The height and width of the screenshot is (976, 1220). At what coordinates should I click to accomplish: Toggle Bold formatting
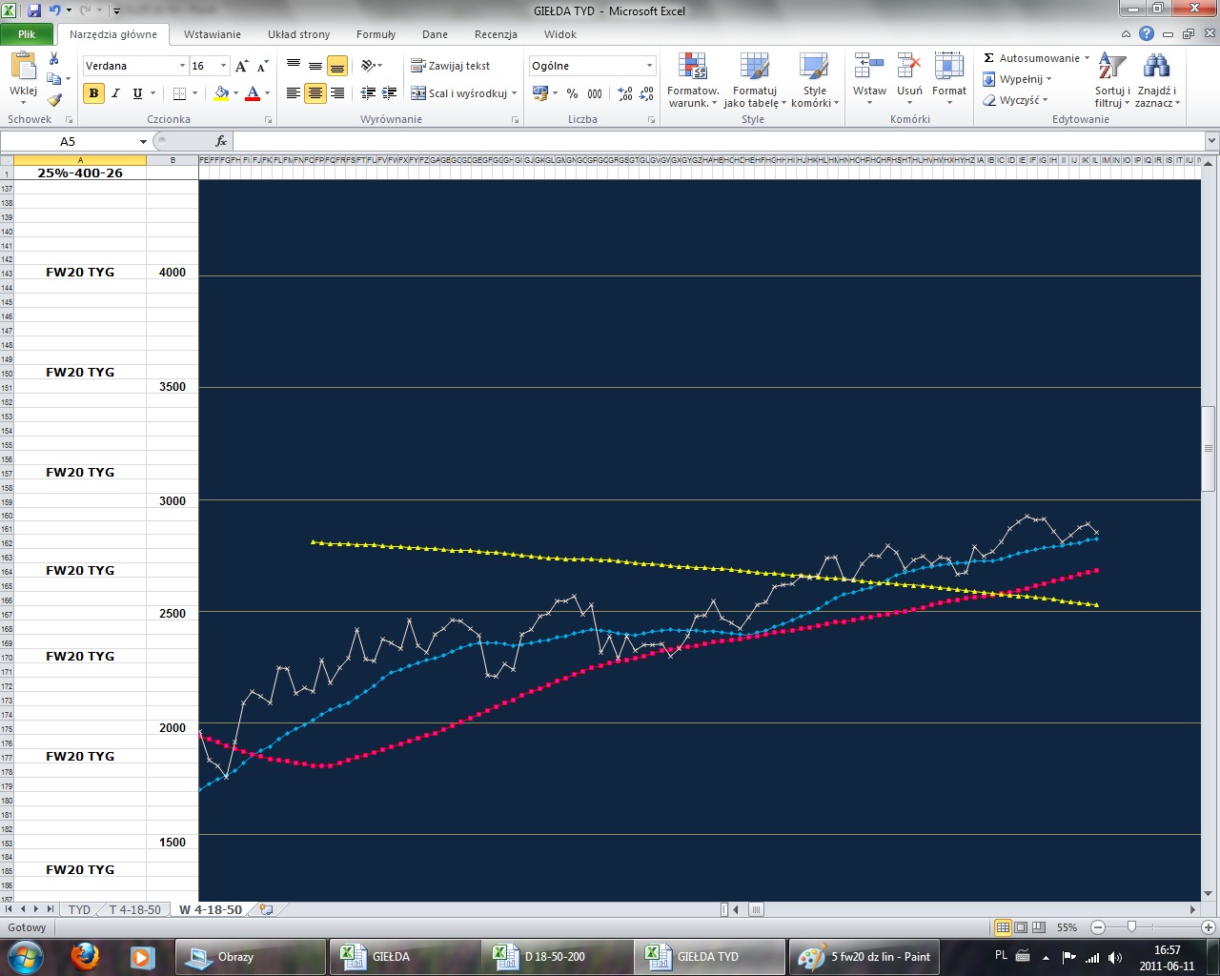pyautogui.click(x=93, y=93)
